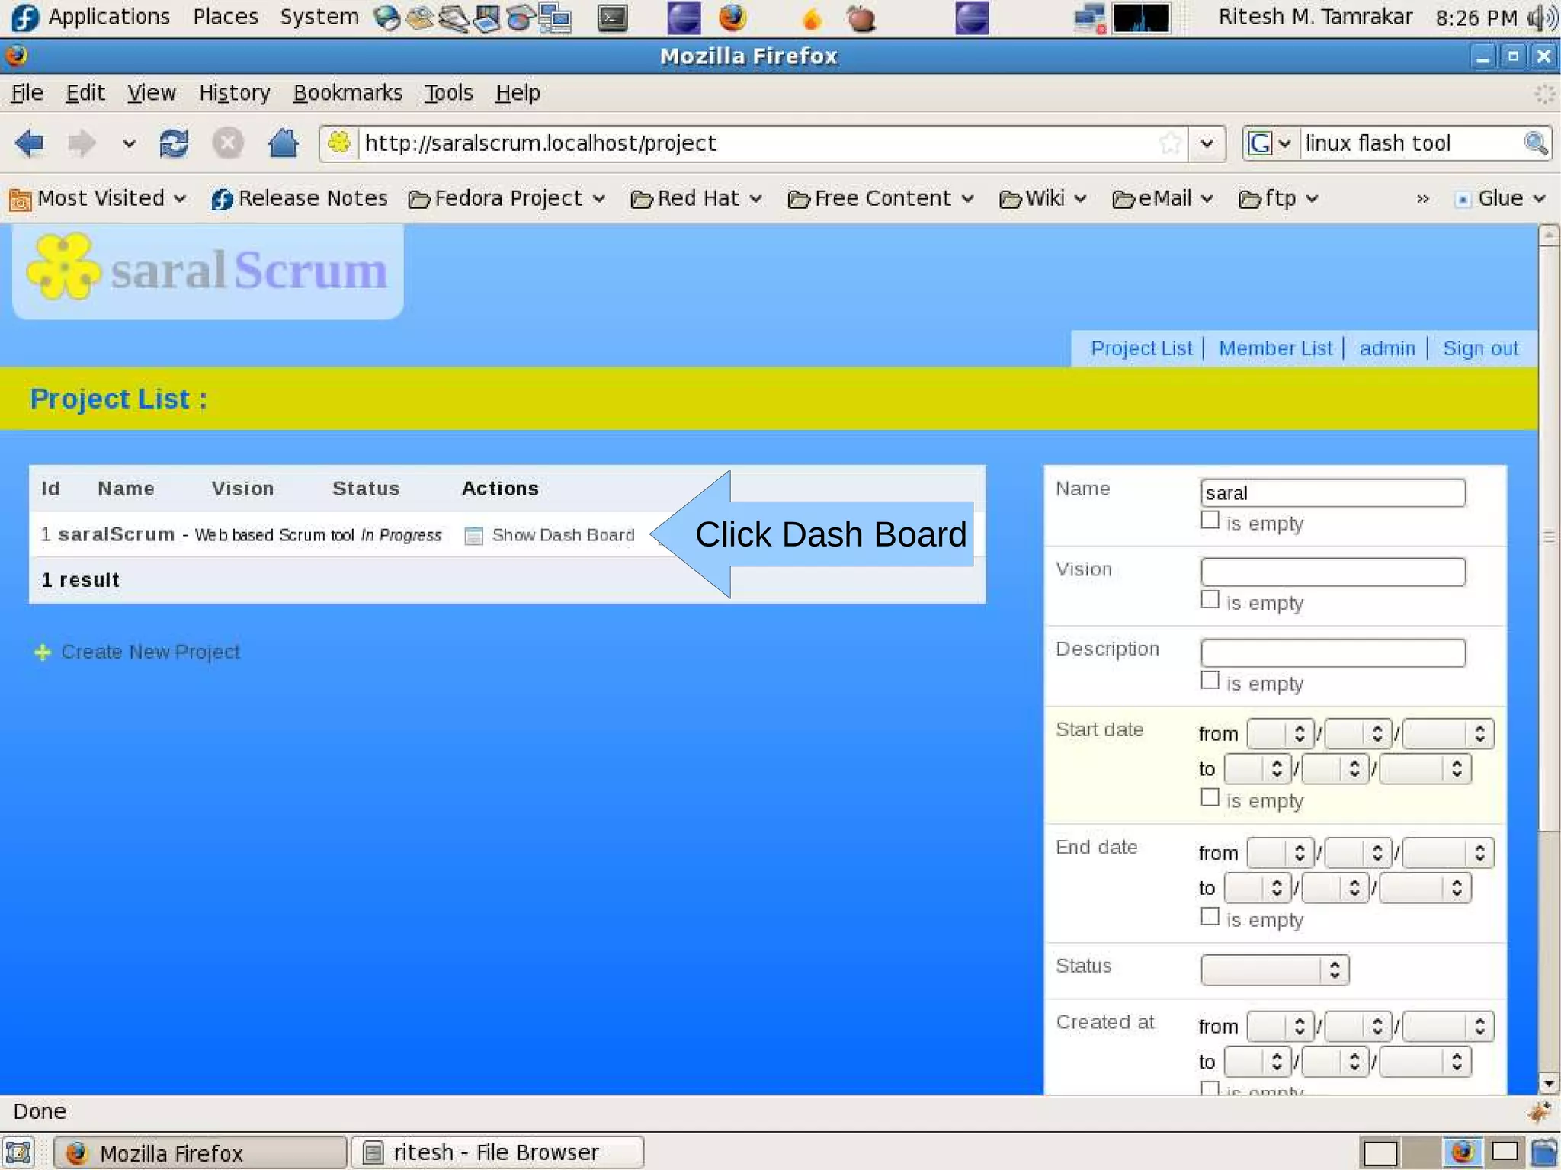Open the Project List navigation link

1141,348
